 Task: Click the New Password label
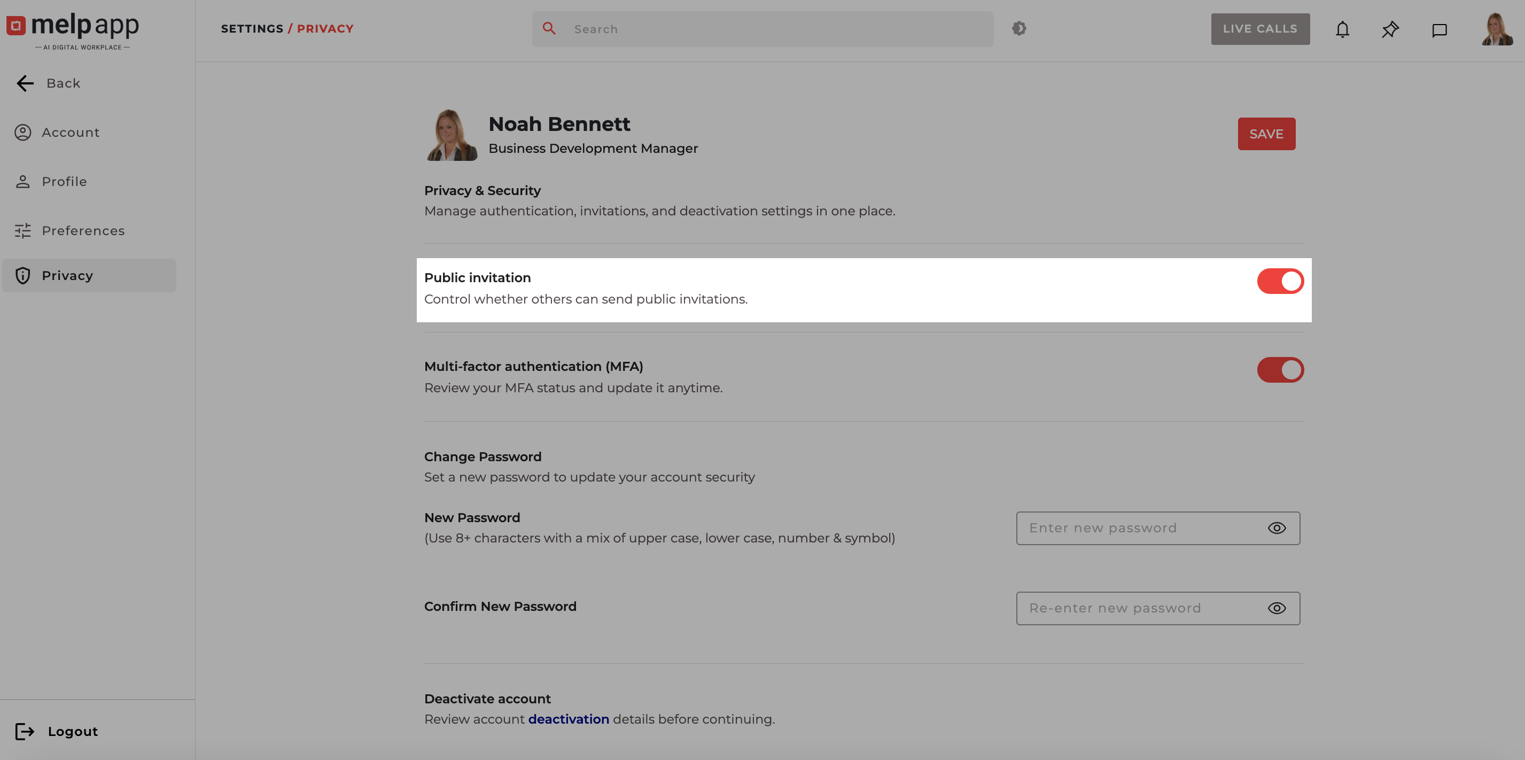472,518
